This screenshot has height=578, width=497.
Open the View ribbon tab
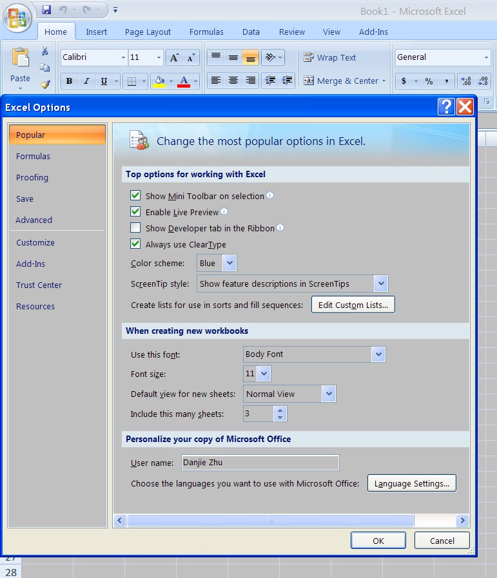tap(331, 32)
